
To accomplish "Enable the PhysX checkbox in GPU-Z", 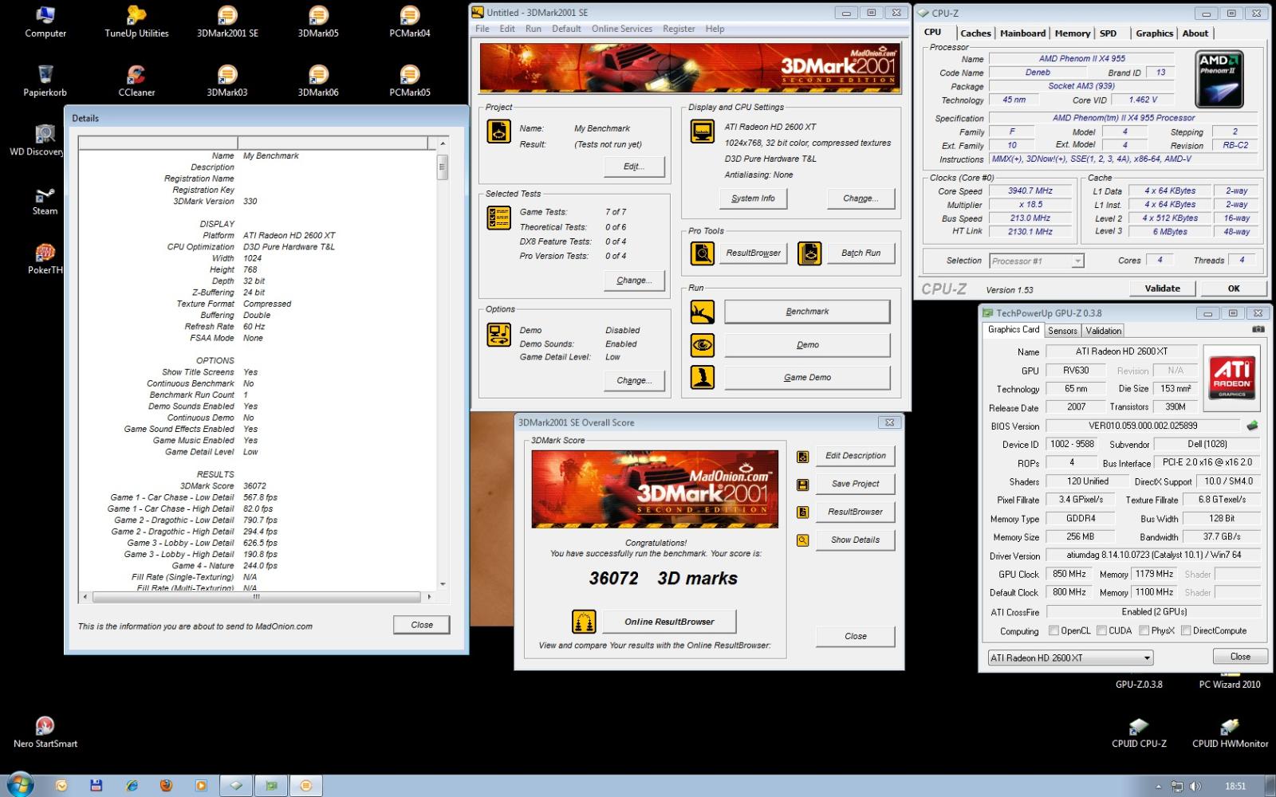I will point(1144,630).
